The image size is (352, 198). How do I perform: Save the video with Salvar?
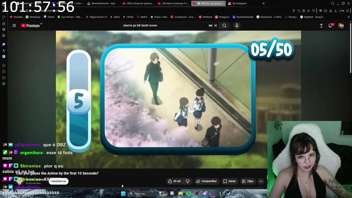coord(229,181)
